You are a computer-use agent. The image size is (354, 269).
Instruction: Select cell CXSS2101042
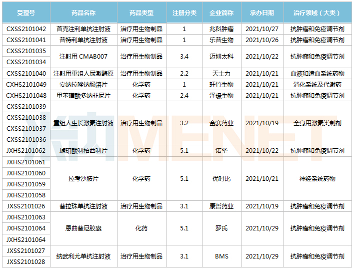26,29
